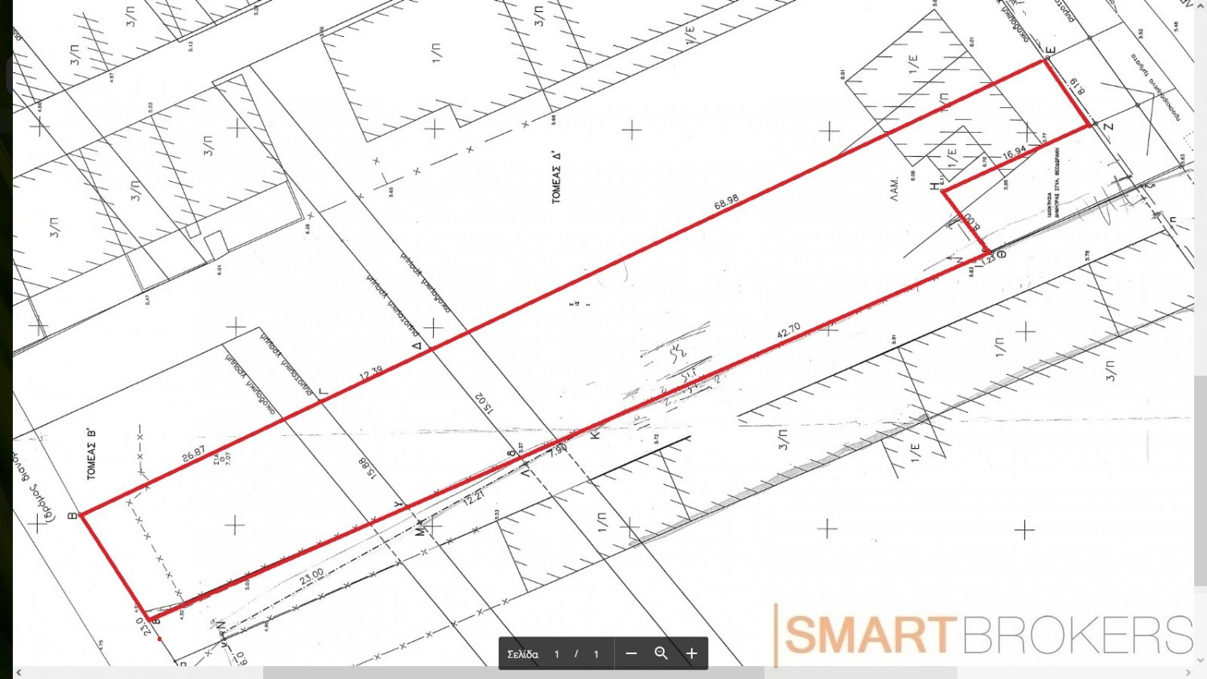
Task: Click the 68.98 boundary length label
Action: tap(727, 203)
